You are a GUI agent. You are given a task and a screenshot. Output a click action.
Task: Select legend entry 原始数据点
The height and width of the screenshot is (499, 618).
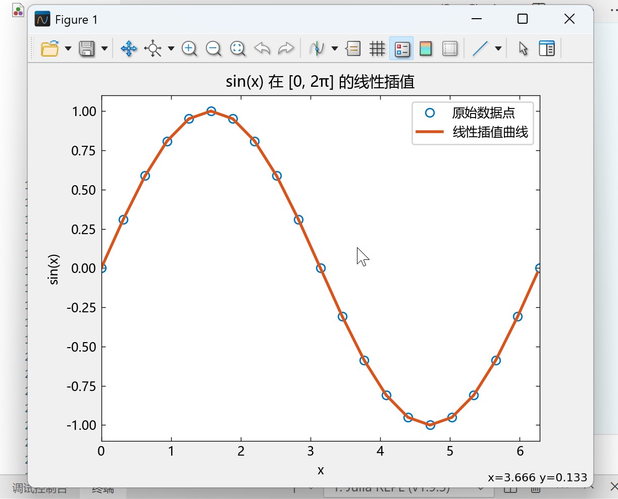tap(483, 113)
